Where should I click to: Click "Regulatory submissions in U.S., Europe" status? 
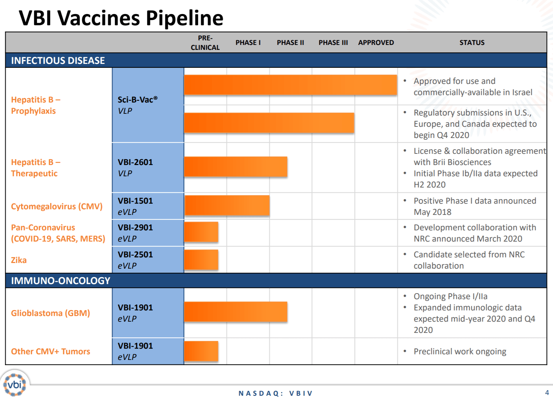click(475, 124)
